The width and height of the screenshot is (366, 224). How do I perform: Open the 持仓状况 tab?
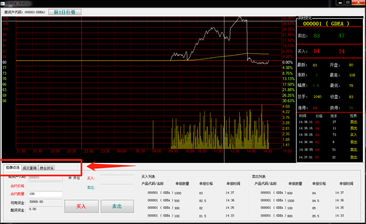(46, 168)
